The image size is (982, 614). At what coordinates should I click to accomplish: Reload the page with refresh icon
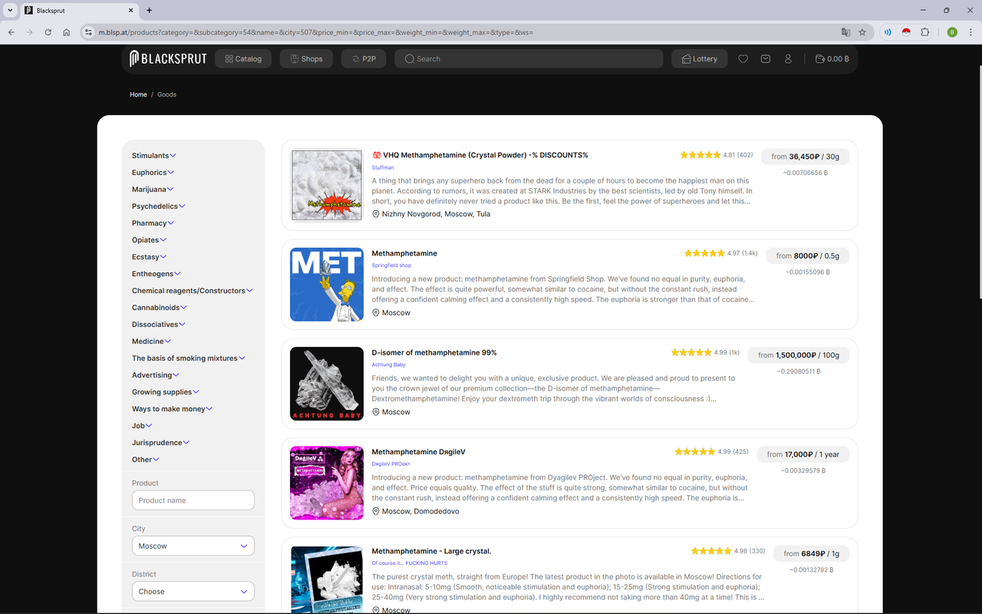pyautogui.click(x=48, y=32)
